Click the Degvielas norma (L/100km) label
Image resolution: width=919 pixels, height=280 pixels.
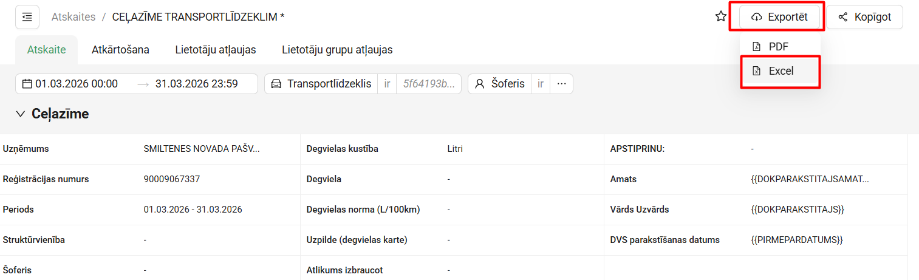(x=363, y=210)
